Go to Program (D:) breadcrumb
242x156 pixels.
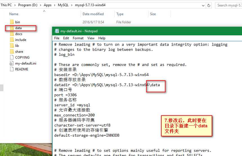point(28,5)
